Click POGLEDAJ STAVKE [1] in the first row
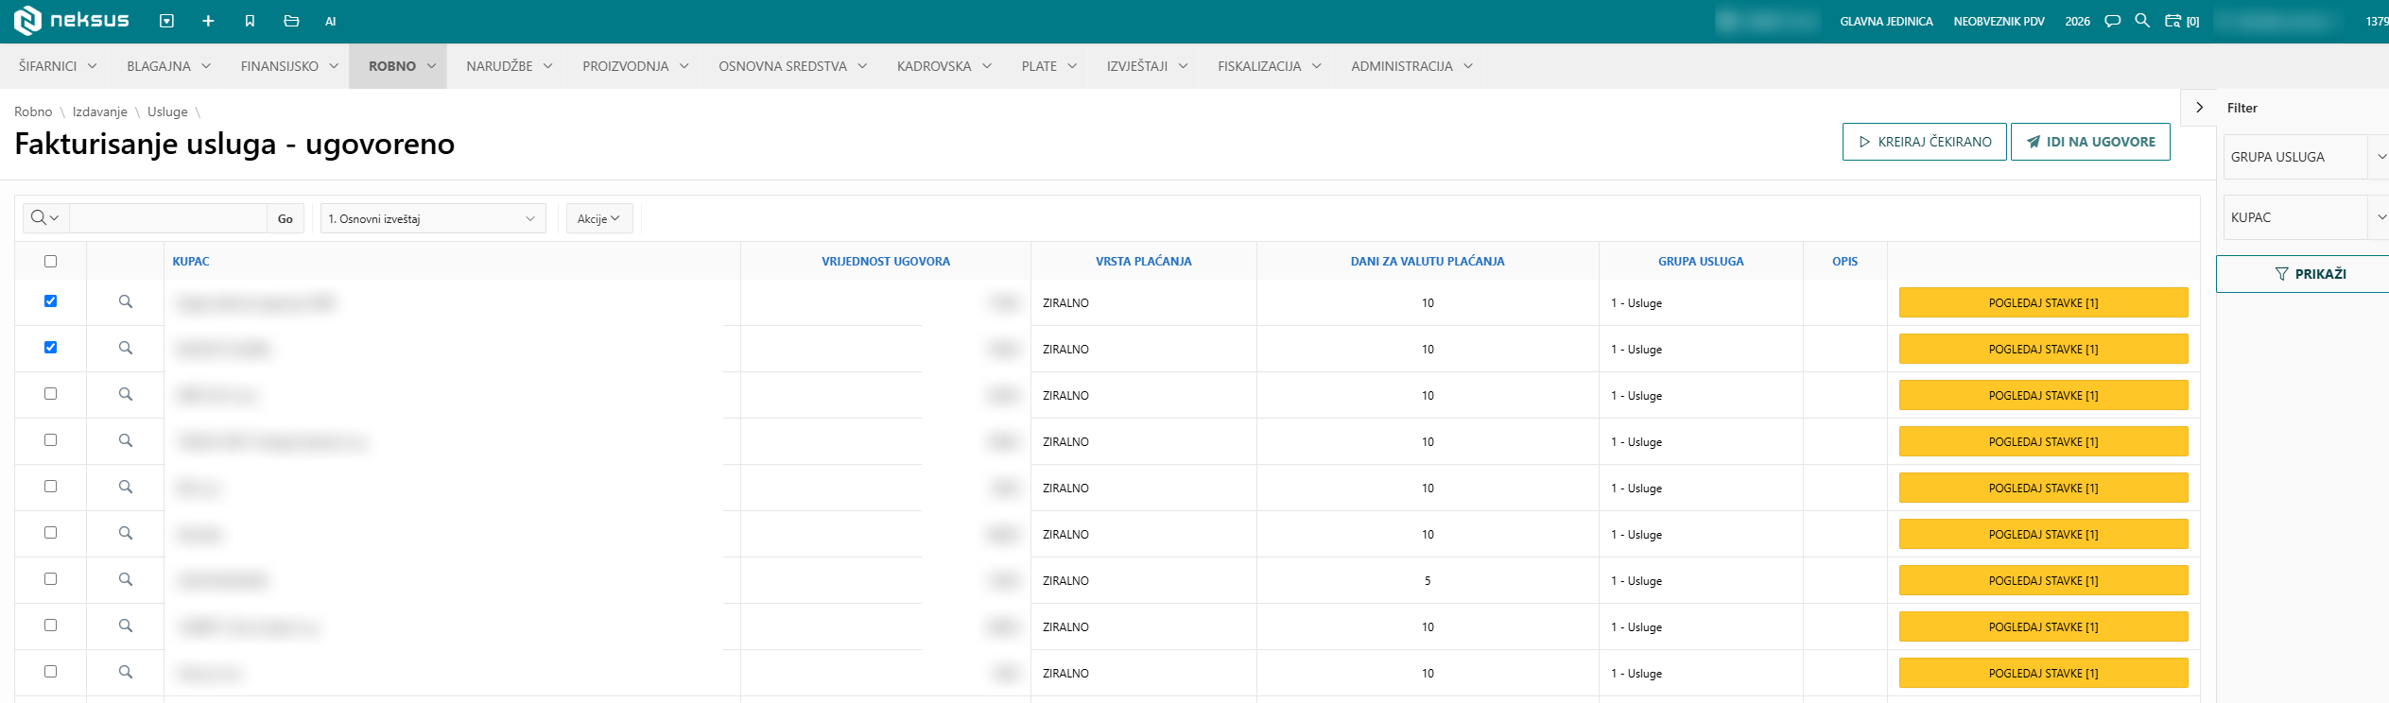This screenshot has width=2389, height=703. coord(2043,302)
